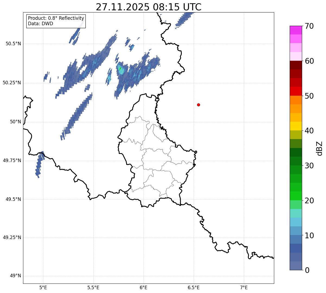Click the 49.75°N latitude label
This screenshot has height=293, width=326.
pos(12,160)
